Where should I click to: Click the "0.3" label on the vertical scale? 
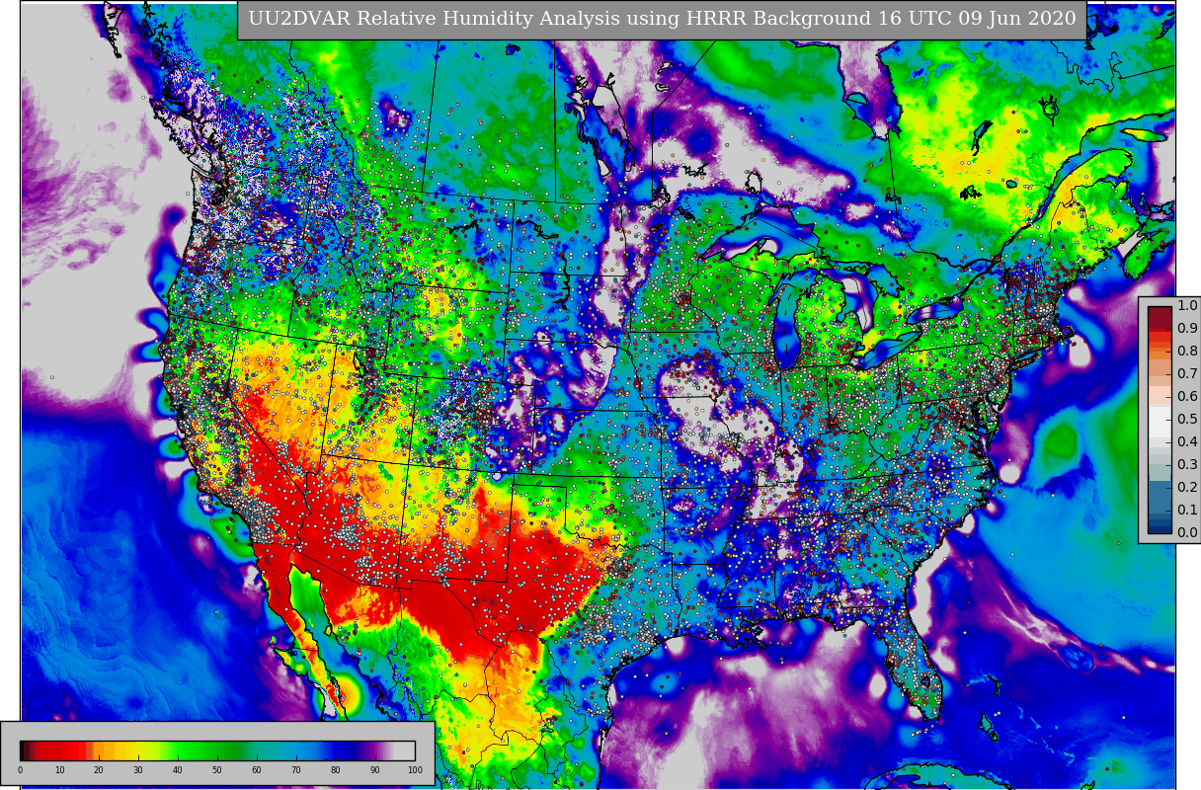(1187, 465)
